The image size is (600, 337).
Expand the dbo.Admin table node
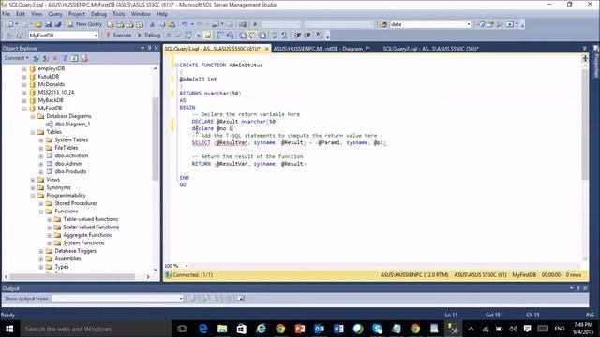[x=41, y=164]
